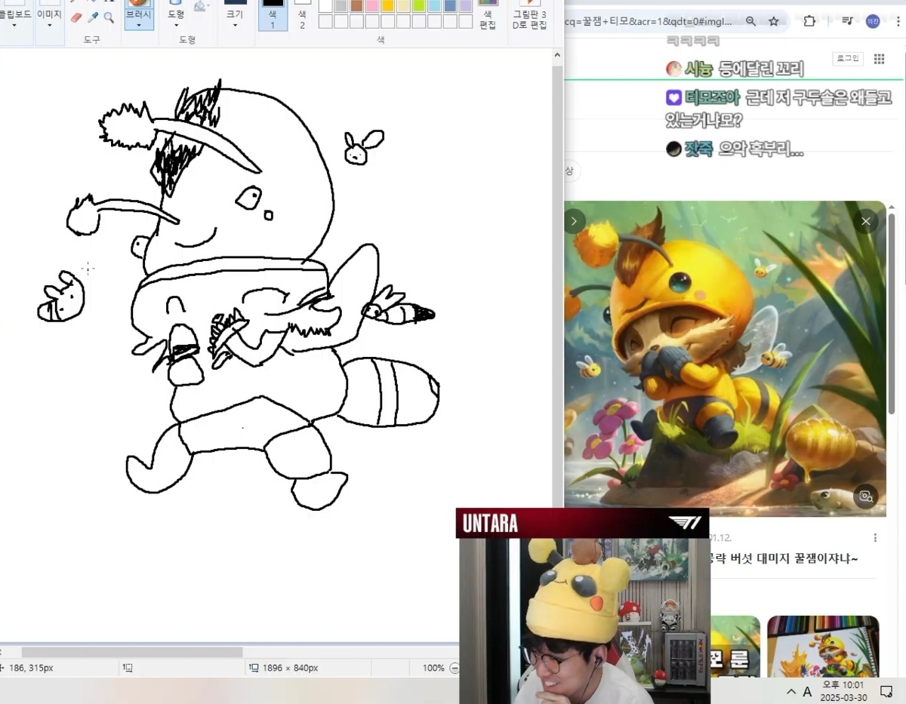The height and width of the screenshot is (704, 906).
Task: Pick the Color picker eyedropper tool
Action: (93, 17)
